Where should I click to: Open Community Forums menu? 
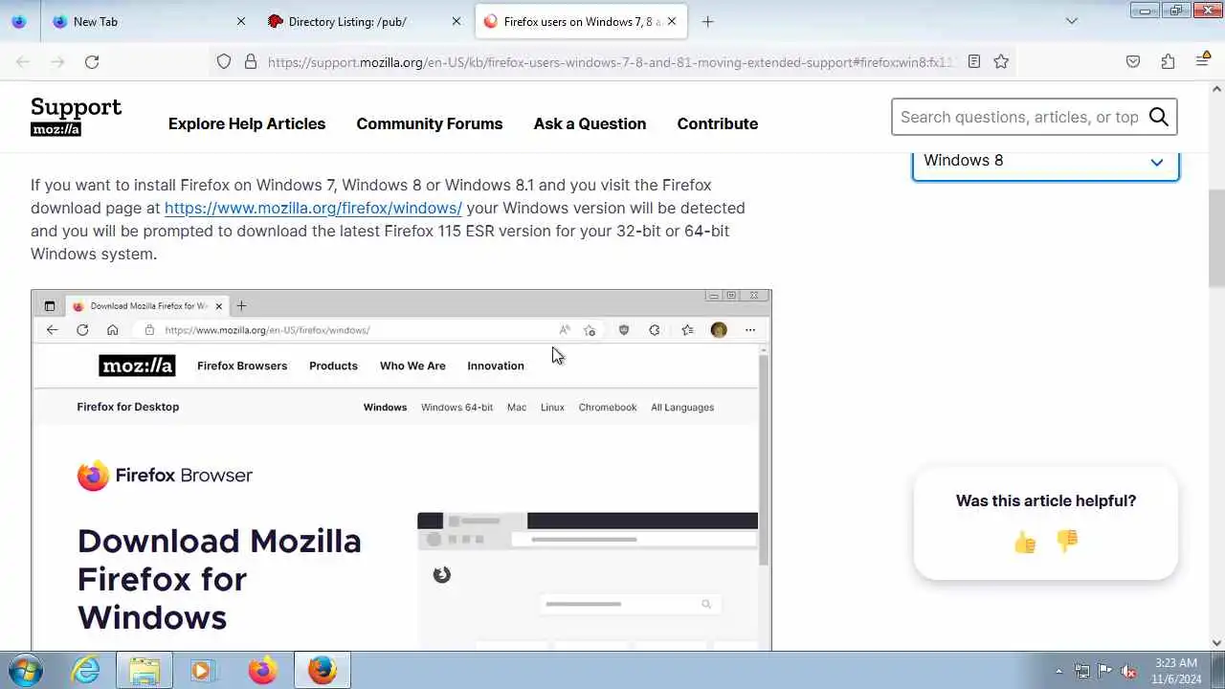click(x=430, y=123)
